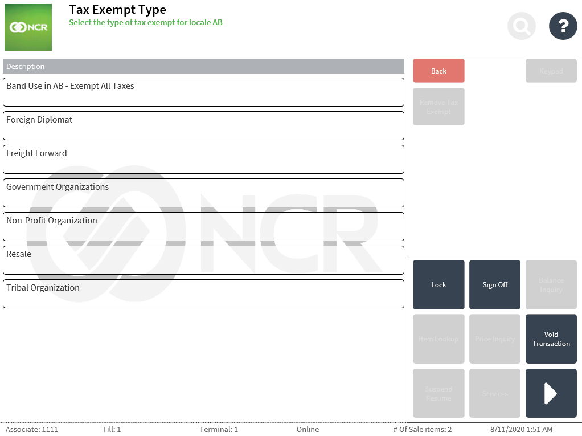
Task: Select Tribal Organization row
Action: 203,294
